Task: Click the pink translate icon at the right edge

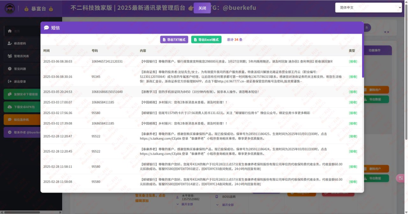Action: coord(401,178)
